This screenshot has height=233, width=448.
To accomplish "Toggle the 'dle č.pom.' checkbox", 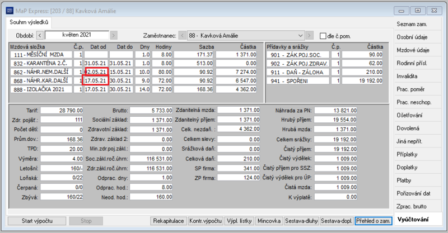I will (x=323, y=36).
